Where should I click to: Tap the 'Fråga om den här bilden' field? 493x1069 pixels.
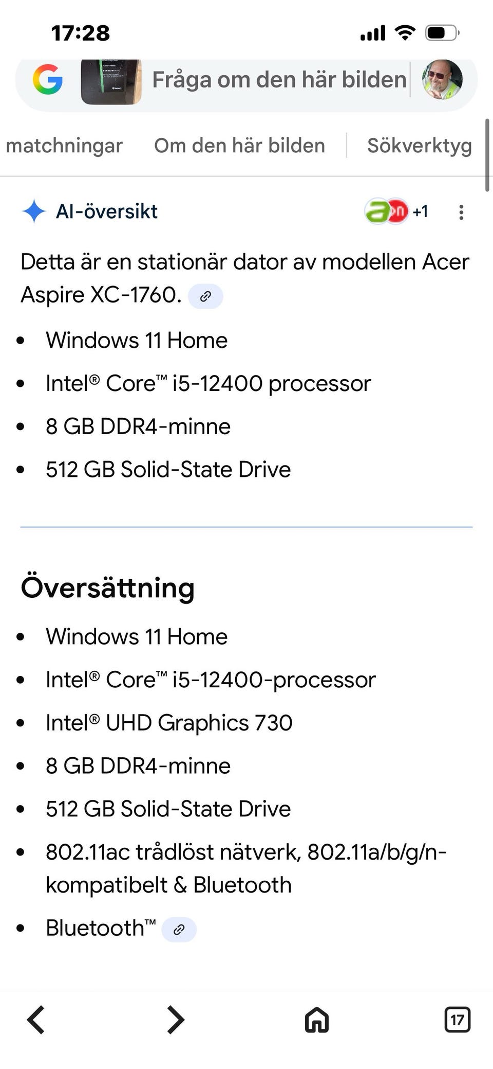279,80
